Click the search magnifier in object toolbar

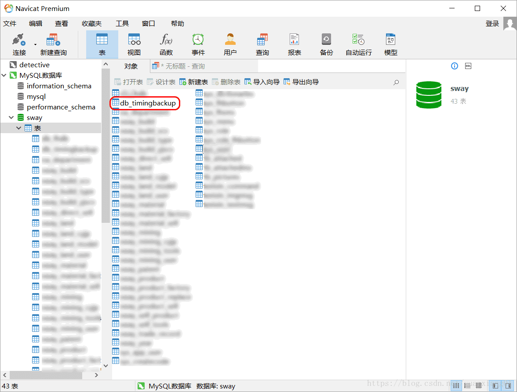click(396, 83)
